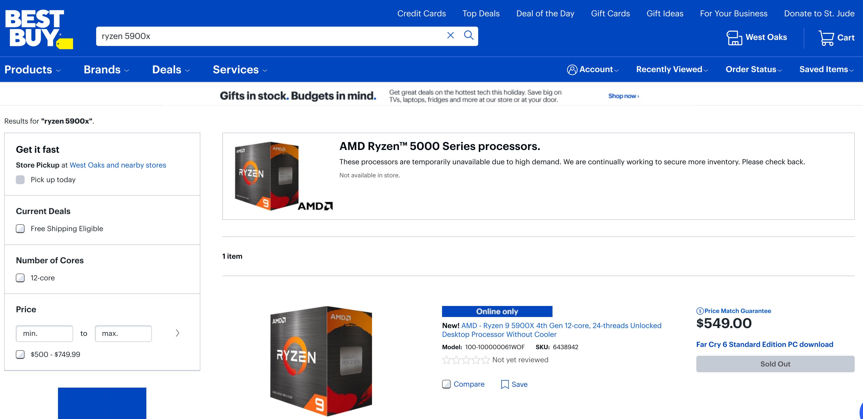Expand Order Status dropdown
The image size is (863, 419).
point(754,69)
